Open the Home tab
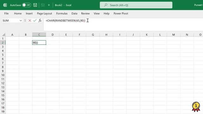This screenshot has height=114, width=203. click(18, 13)
